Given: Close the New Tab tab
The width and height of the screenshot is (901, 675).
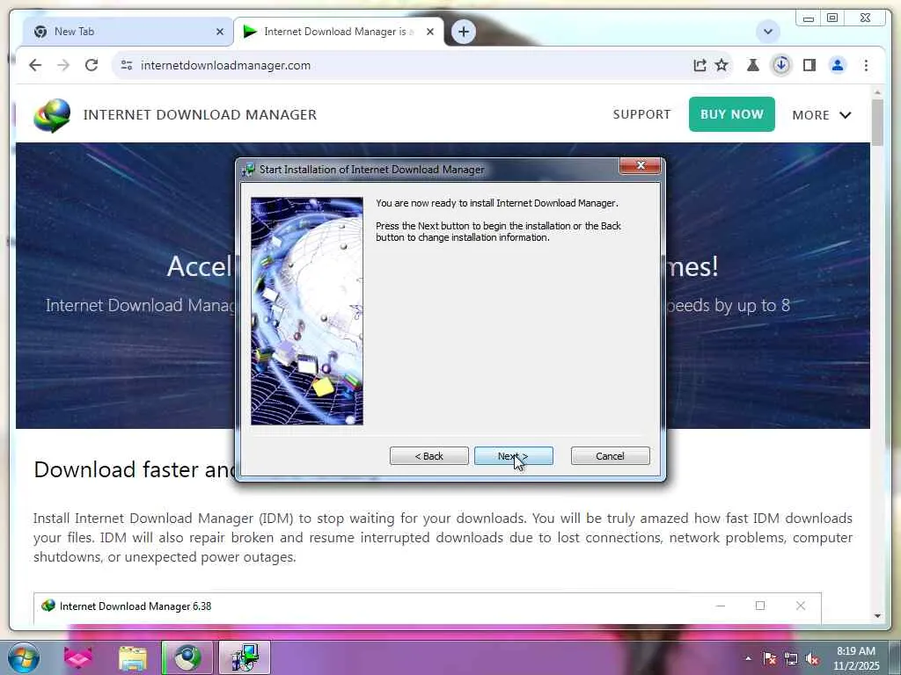Looking at the screenshot, I should click(219, 32).
